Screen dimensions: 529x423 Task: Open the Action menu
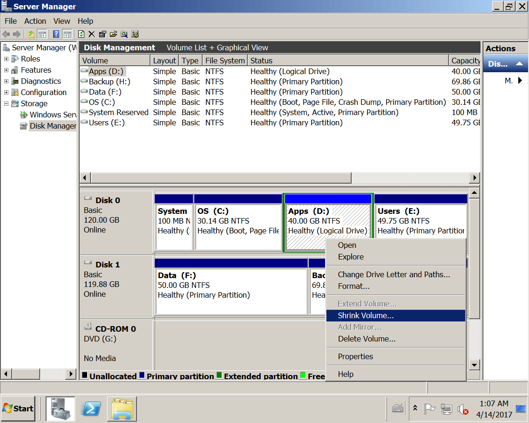pos(35,21)
